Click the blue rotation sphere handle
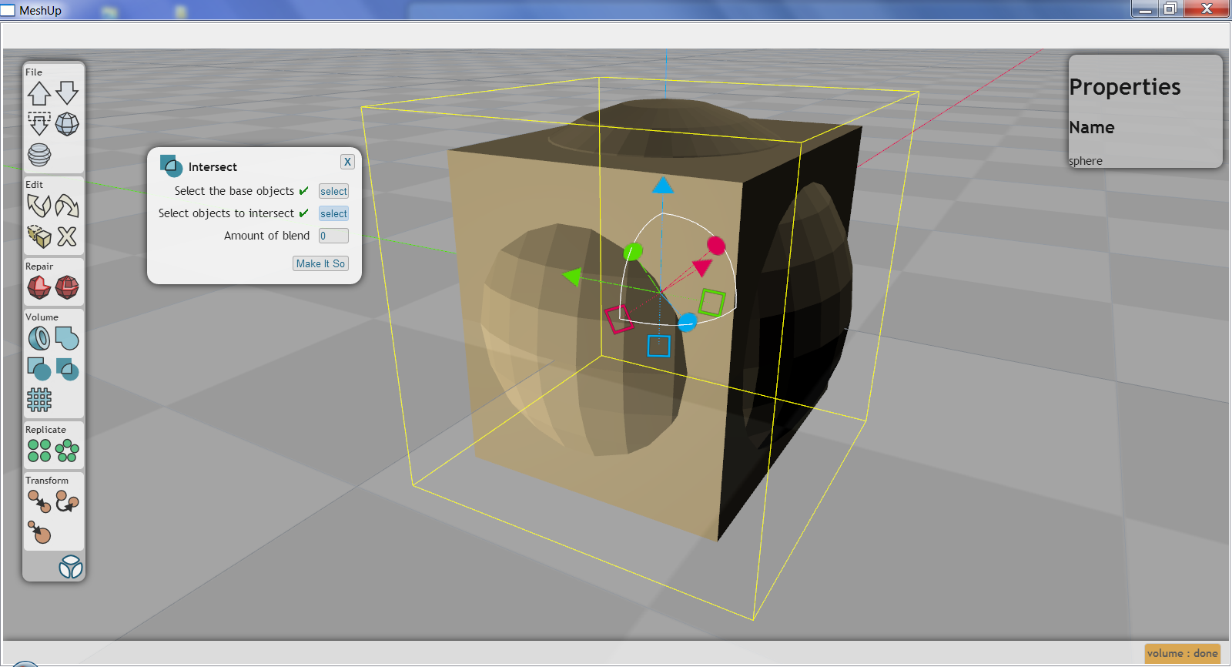Viewport: 1232px width, 667px height. 687,322
